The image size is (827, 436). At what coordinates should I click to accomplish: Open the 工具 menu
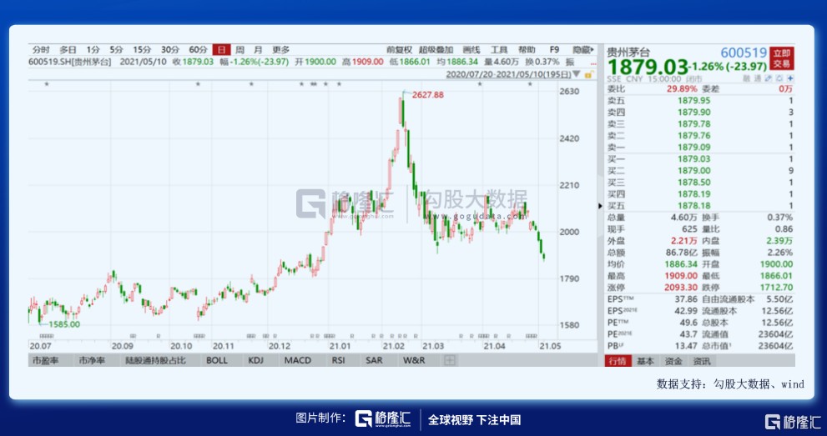point(499,49)
